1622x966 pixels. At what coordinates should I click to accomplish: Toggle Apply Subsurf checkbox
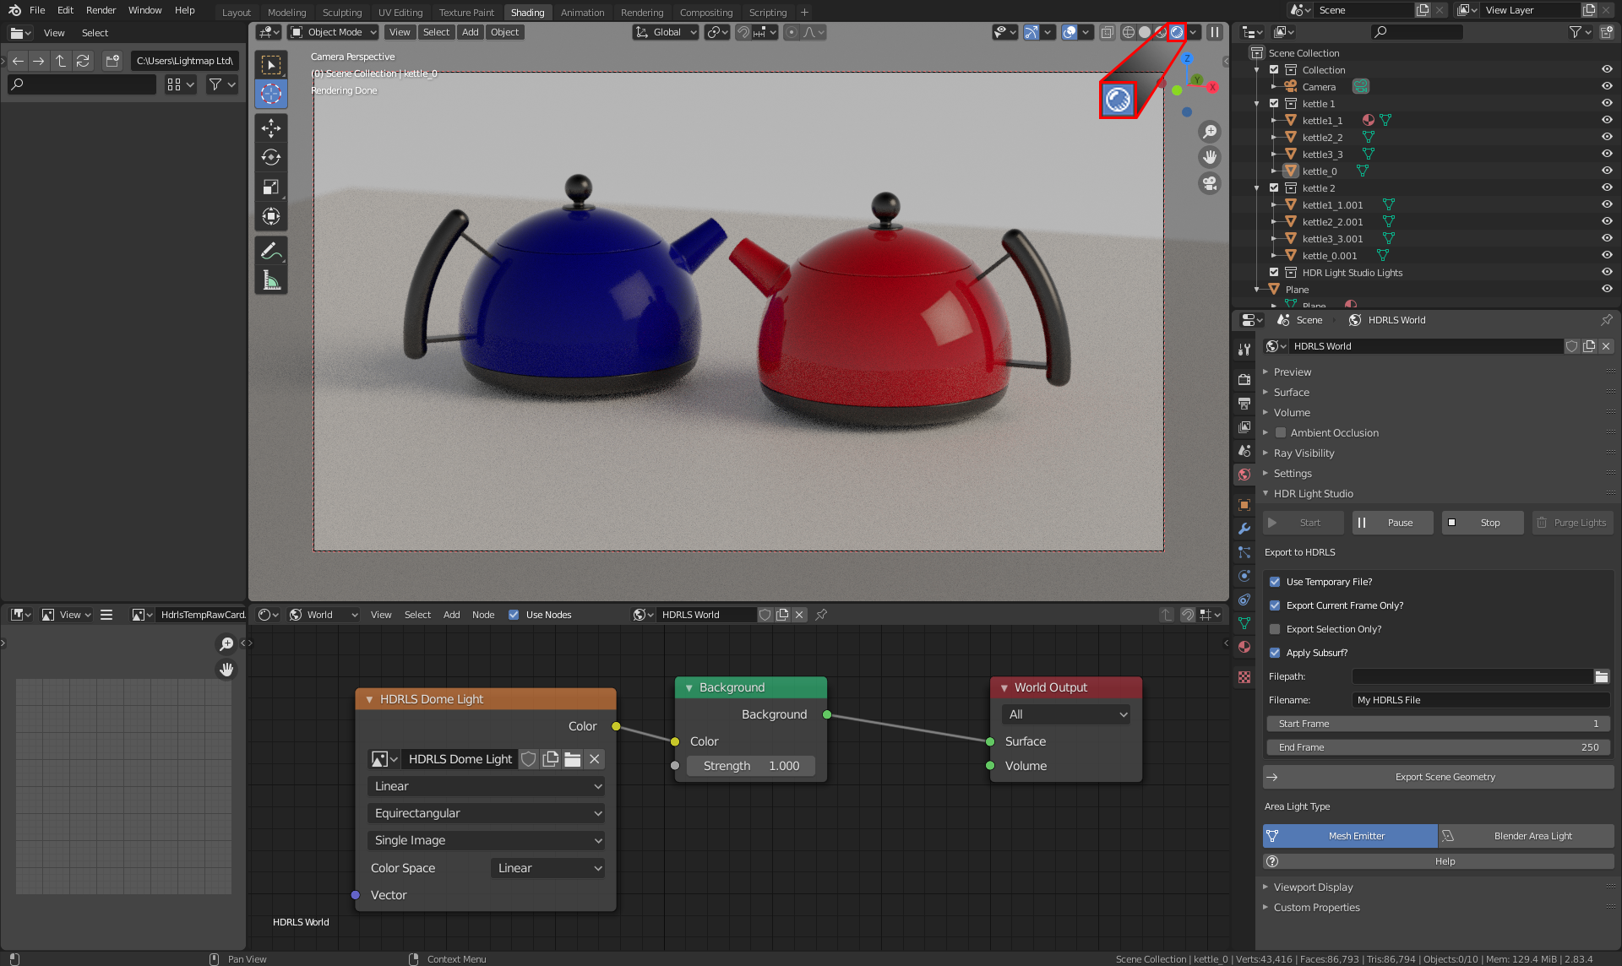[1275, 653]
